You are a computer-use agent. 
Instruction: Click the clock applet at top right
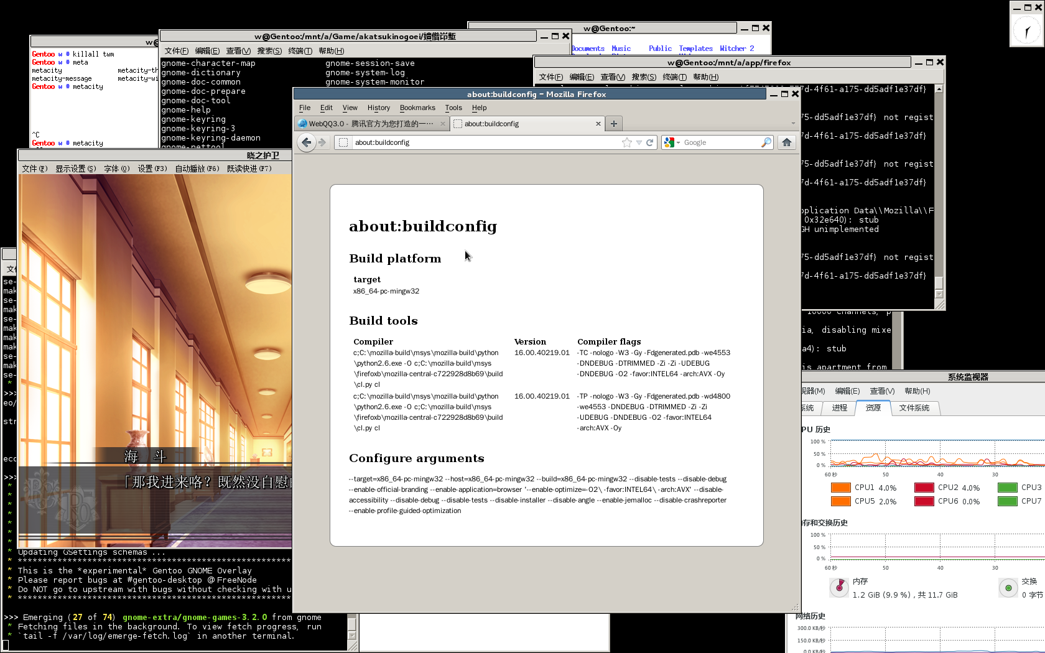(1026, 30)
